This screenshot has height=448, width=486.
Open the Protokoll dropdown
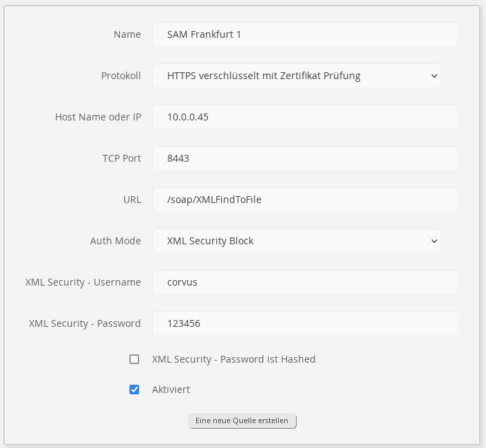296,76
